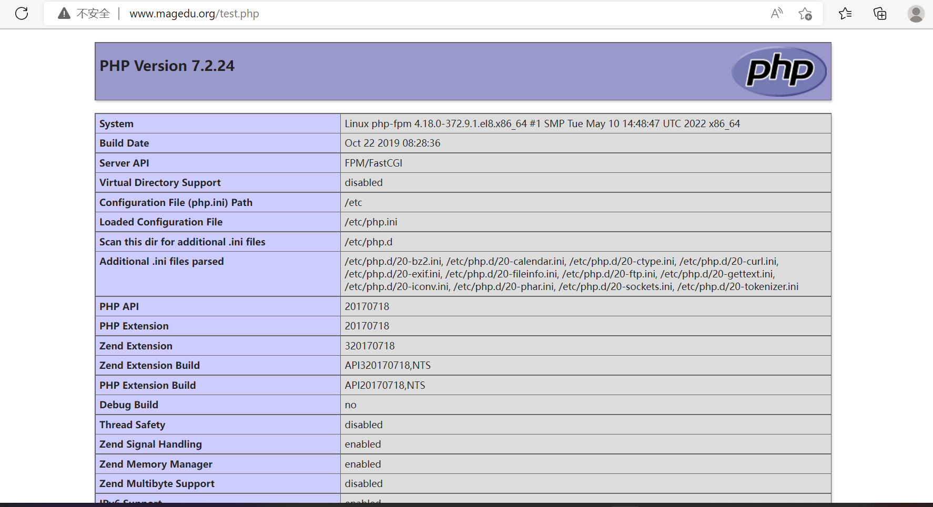The width and height of the screenshot is (933, 507).
Task: Click the Linux php-fpm kernel string value
Action: [542, 123]
